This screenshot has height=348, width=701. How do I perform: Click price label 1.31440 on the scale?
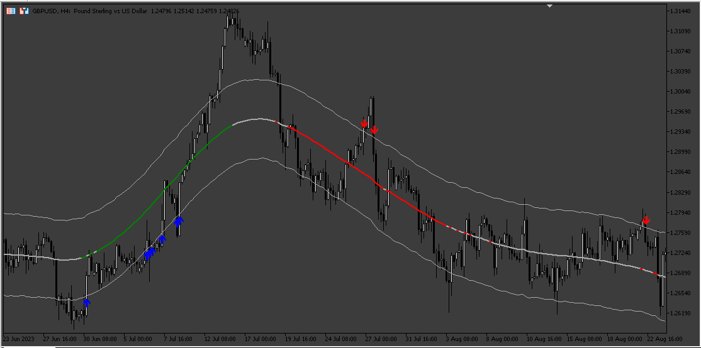681,11
